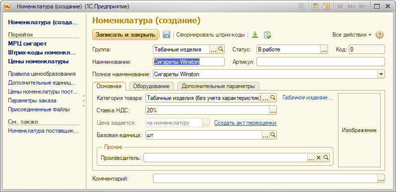
Task: Open Штрих-коды номенкл... sidebar link
Action: 42,52
